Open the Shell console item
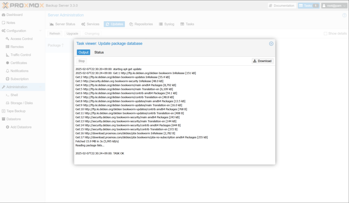 point(14,95)
